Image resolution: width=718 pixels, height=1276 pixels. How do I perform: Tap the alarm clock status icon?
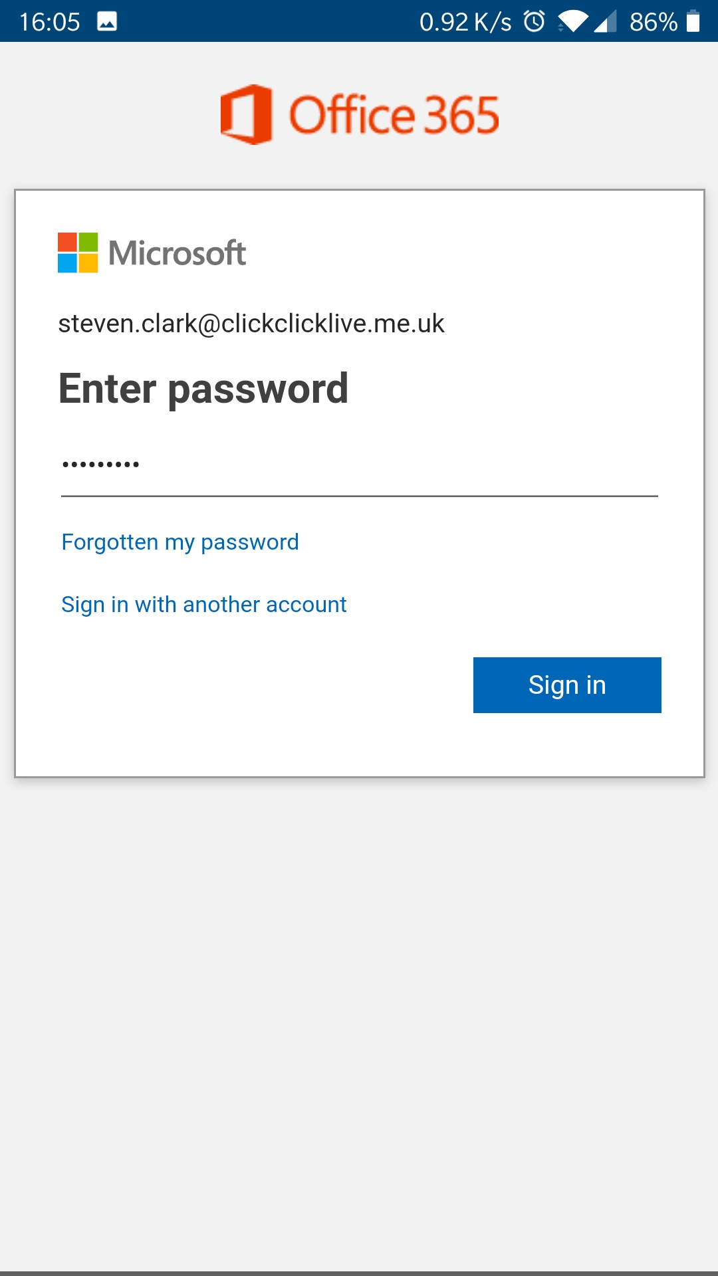click(534, 21)
